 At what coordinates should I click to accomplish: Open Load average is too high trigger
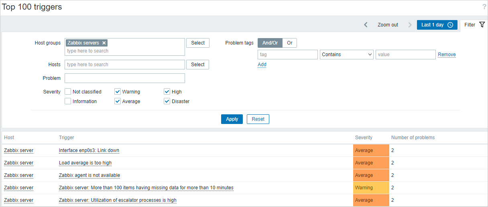[x=85, y=163]
